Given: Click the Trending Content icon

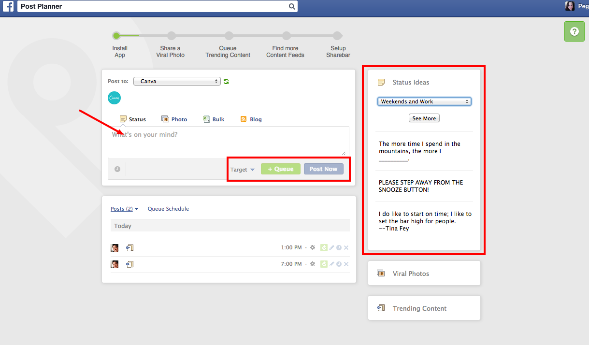Looking at the screenshot, I should (x=381, y=308).
